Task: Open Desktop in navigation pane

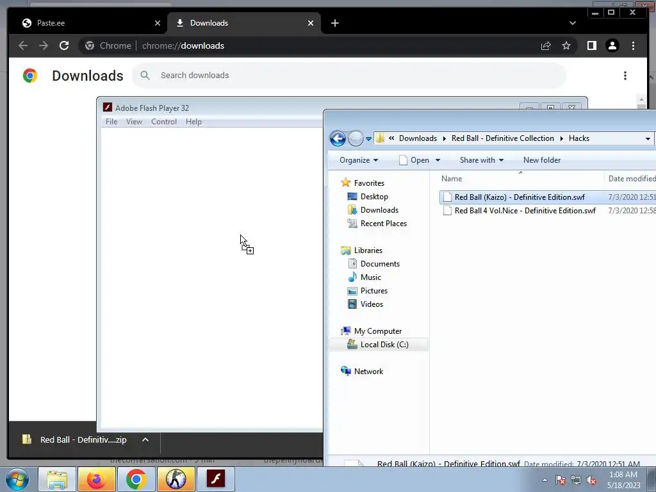Action: [x=374, y=196]
